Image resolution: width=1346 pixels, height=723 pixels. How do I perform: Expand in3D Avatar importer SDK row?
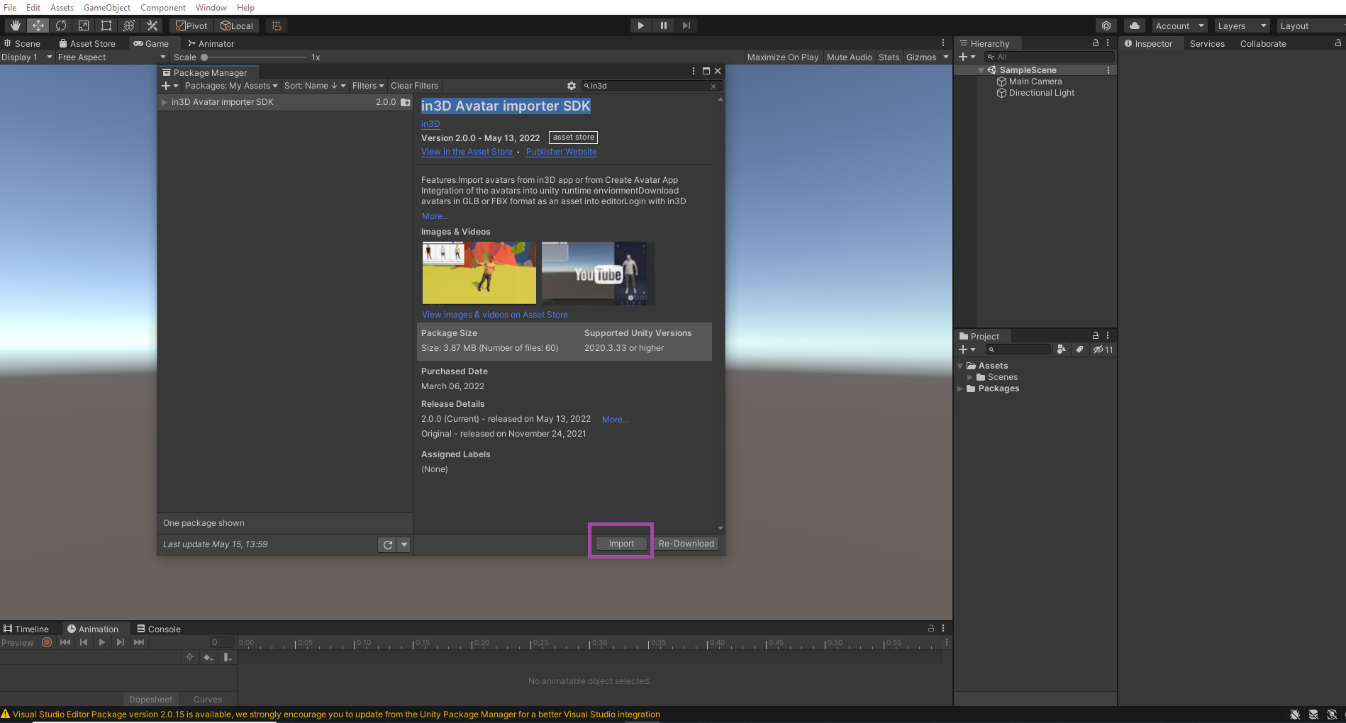tap(165, 102)
